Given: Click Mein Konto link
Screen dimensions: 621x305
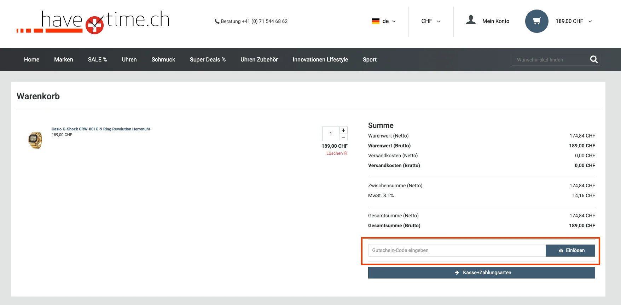Looking at the screenshot, I should coord(496,21).
